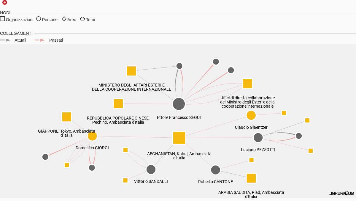Click the Aree legend label
The image size is (356, 201).
(x=72, y=20)
